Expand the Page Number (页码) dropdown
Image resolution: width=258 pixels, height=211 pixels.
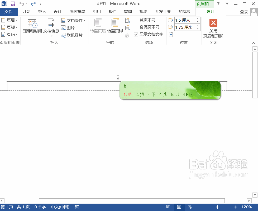pos(9,35)
